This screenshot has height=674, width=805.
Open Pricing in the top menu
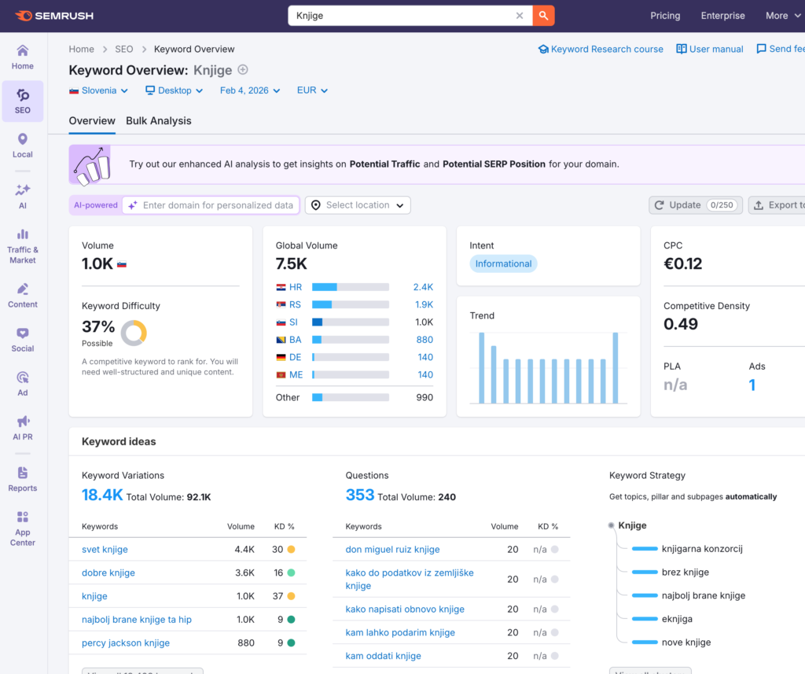(665, 16)
